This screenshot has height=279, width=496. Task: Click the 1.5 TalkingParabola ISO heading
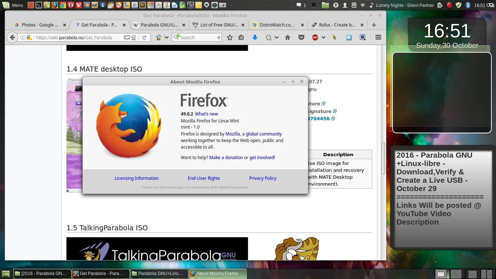click(x=107, y=228)
